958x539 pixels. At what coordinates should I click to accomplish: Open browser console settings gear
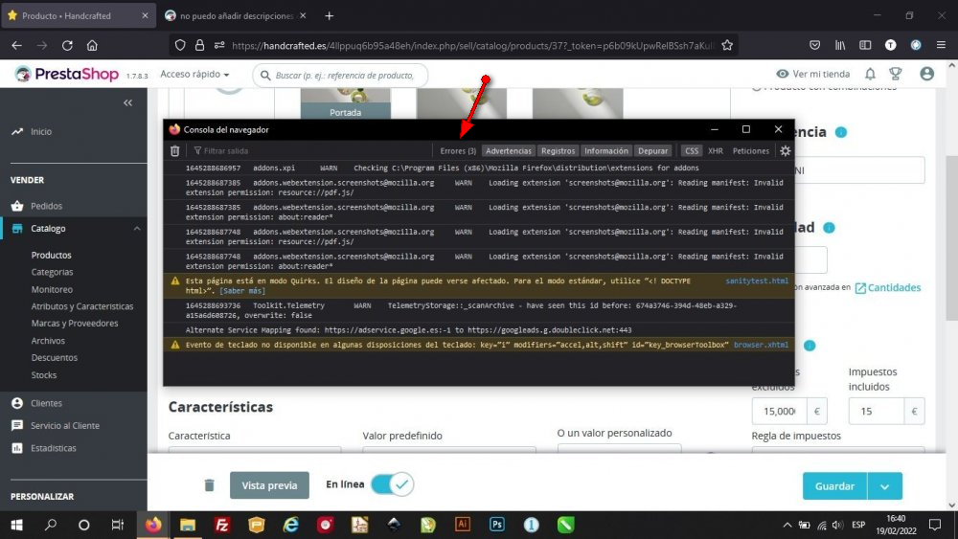(x=786, y=150)
